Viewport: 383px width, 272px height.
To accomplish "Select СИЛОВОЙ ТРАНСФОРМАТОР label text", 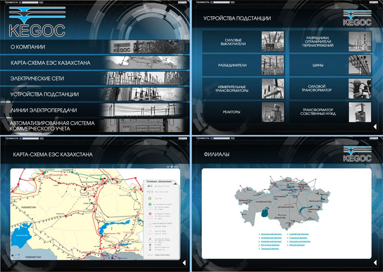I will tap(317, 88).
